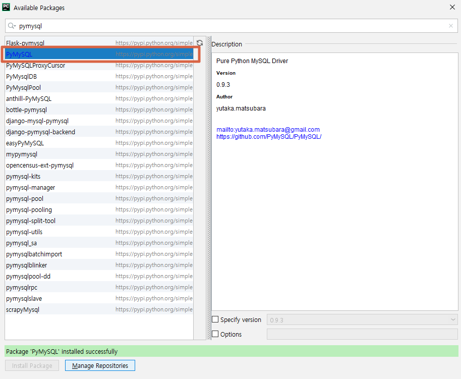Clear the search field text
This screenshot has width=461, height=379.
[x=451, y=26]
